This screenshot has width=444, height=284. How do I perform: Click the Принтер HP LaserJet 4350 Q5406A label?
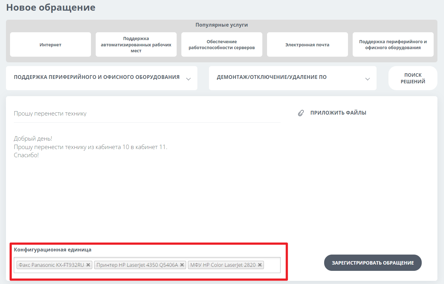click(x=137, y=265)
